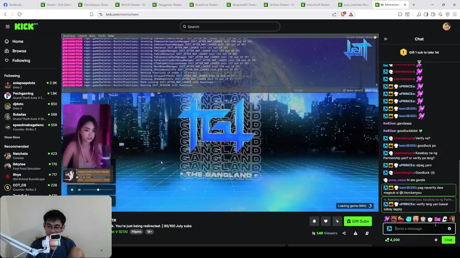Report stream with warning triangle icon

tap(355, 233)
